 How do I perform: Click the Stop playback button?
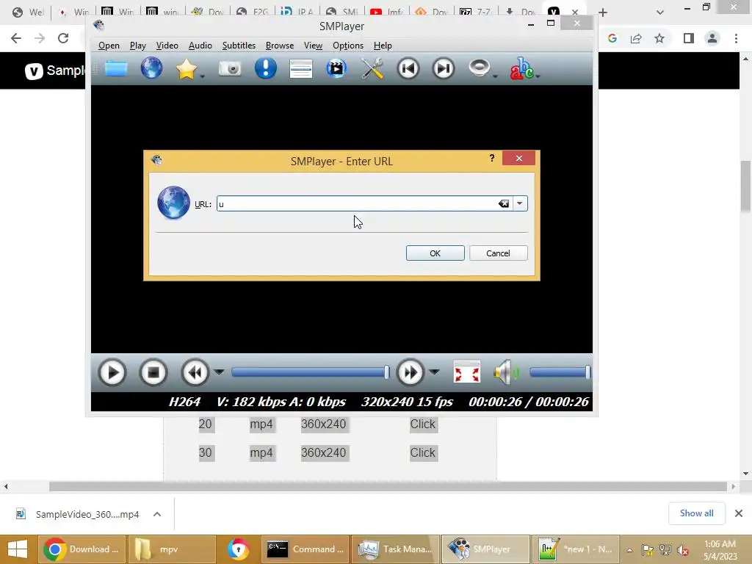(153, 372)
